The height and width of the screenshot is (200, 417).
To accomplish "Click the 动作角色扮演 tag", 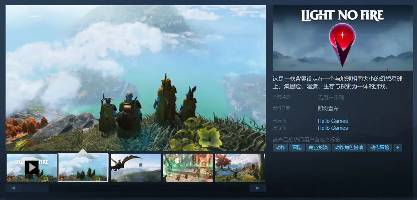I will [349, 148].
